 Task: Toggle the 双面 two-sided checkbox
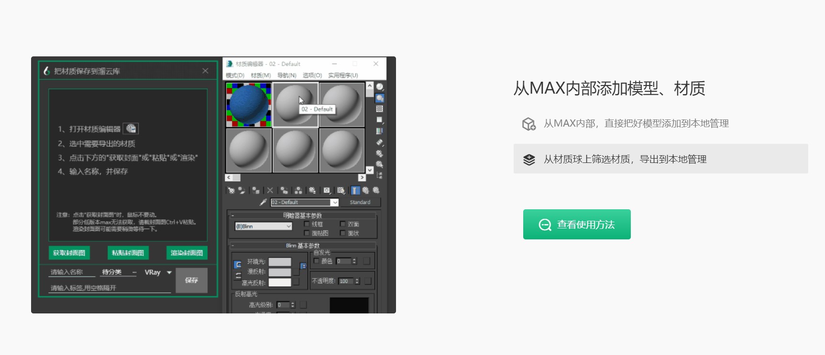click(342, 224)
